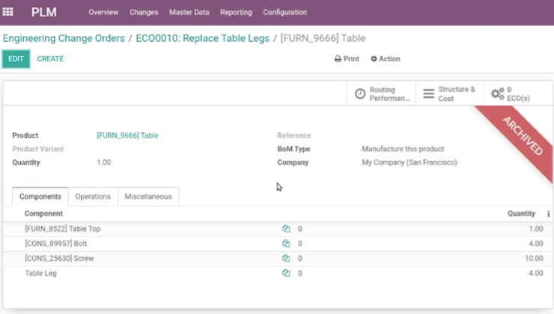Click the CREATE button
Screen dimensions: 554x314
point(50,59)
